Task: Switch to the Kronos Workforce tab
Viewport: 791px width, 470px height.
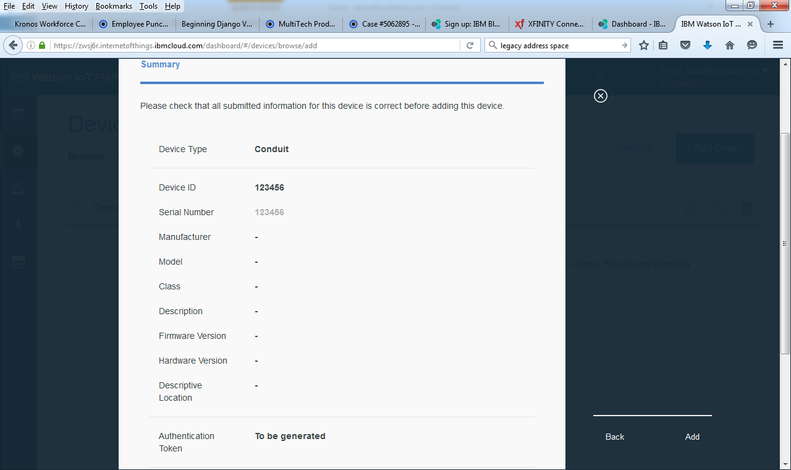Action: coord(49,24)
